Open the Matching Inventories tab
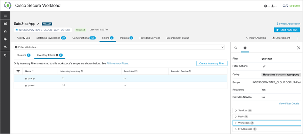 (51, 38)
